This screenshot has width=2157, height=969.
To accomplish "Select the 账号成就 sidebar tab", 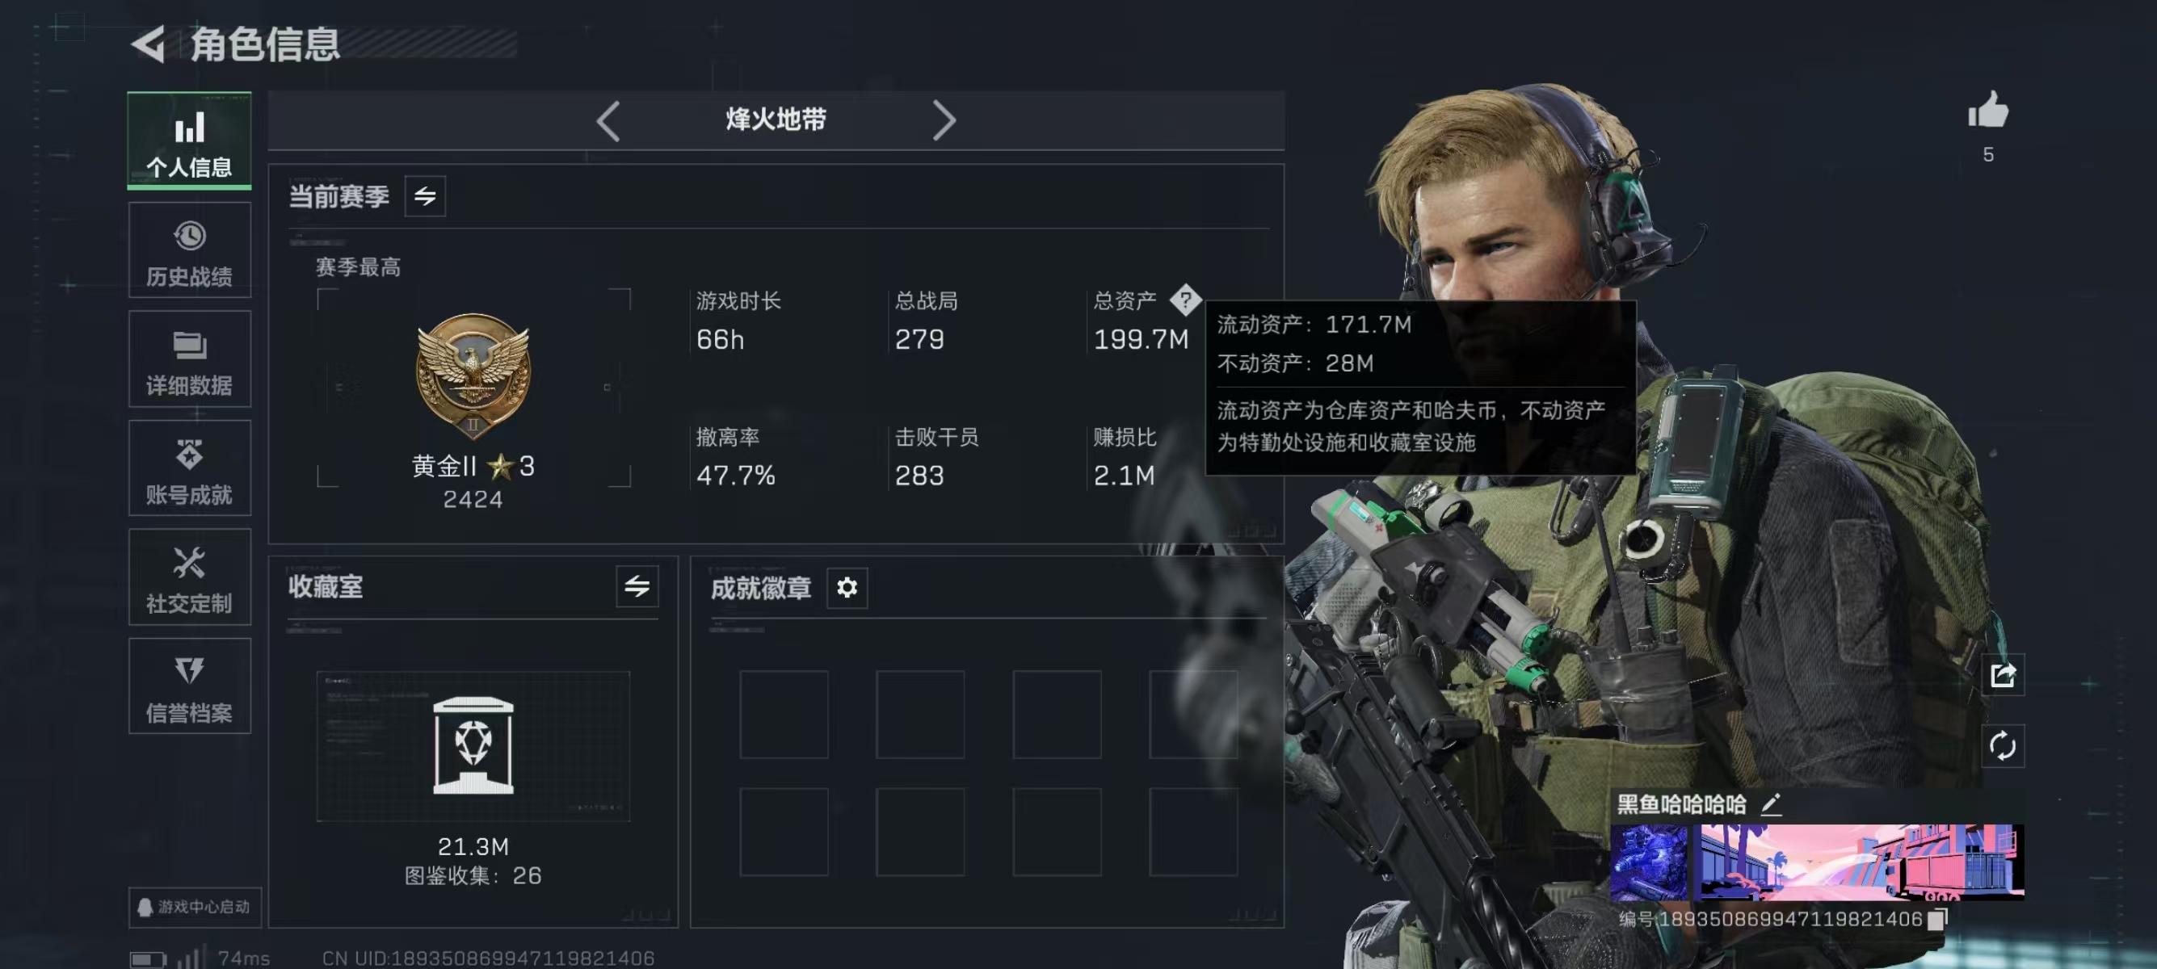I will (x=189, y=468).
